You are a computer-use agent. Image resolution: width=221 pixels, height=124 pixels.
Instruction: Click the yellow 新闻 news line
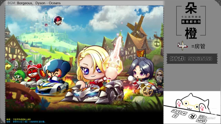(x=18, y=119)
